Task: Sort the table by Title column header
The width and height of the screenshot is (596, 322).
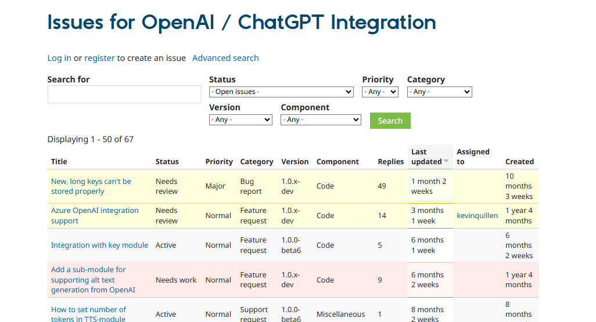Action: point(59,162)
